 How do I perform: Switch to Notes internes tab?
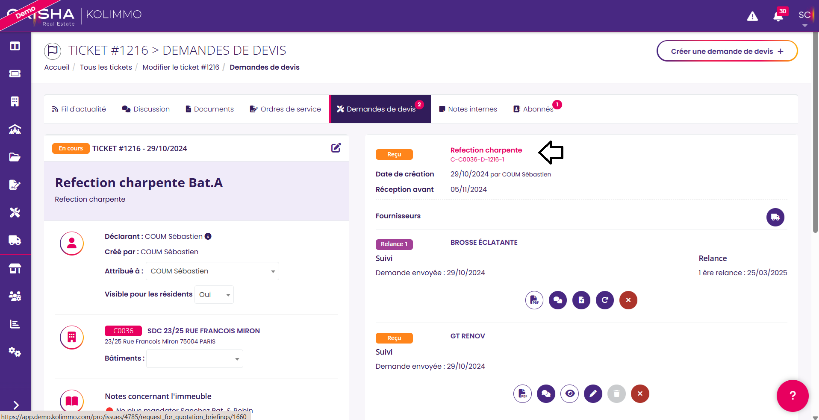(x=468, y=109)
